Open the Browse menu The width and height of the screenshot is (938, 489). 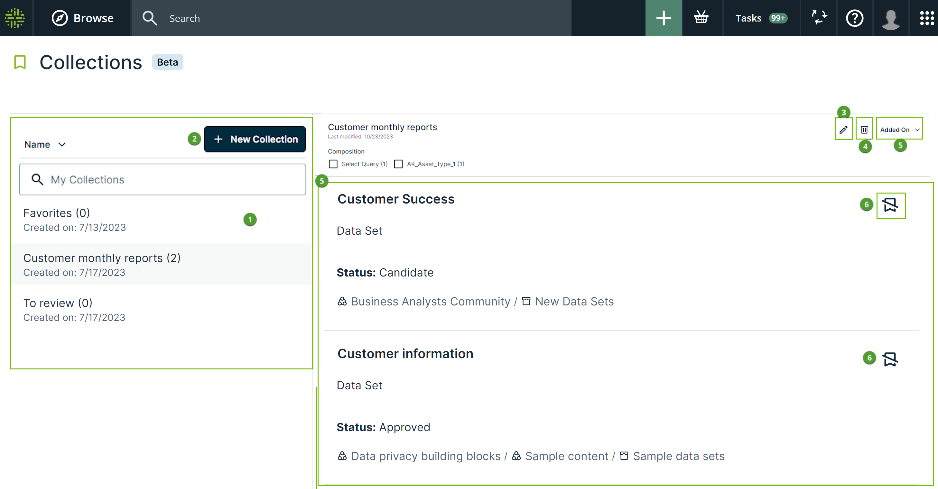[x=83, y=18]
